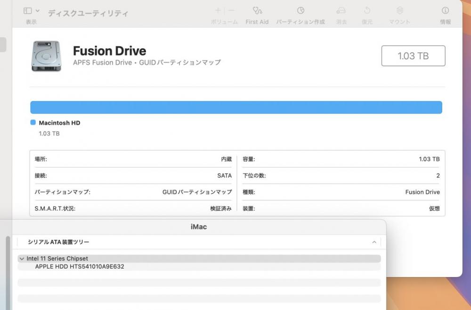This screenshot has height=310, width=471.
Task: Select the S.M.A.R.T. 検証済み status value
Action: click(221, 208)
